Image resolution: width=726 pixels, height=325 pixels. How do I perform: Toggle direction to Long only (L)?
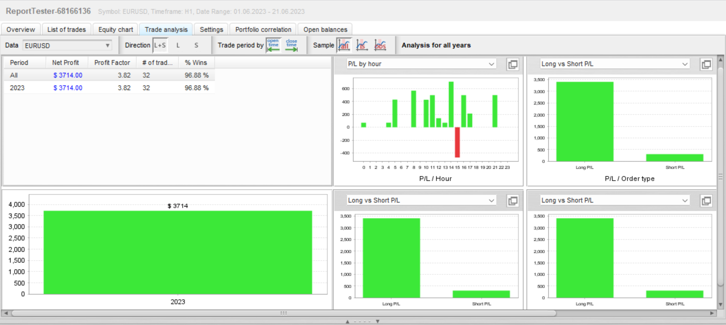[x=178, y=45]
